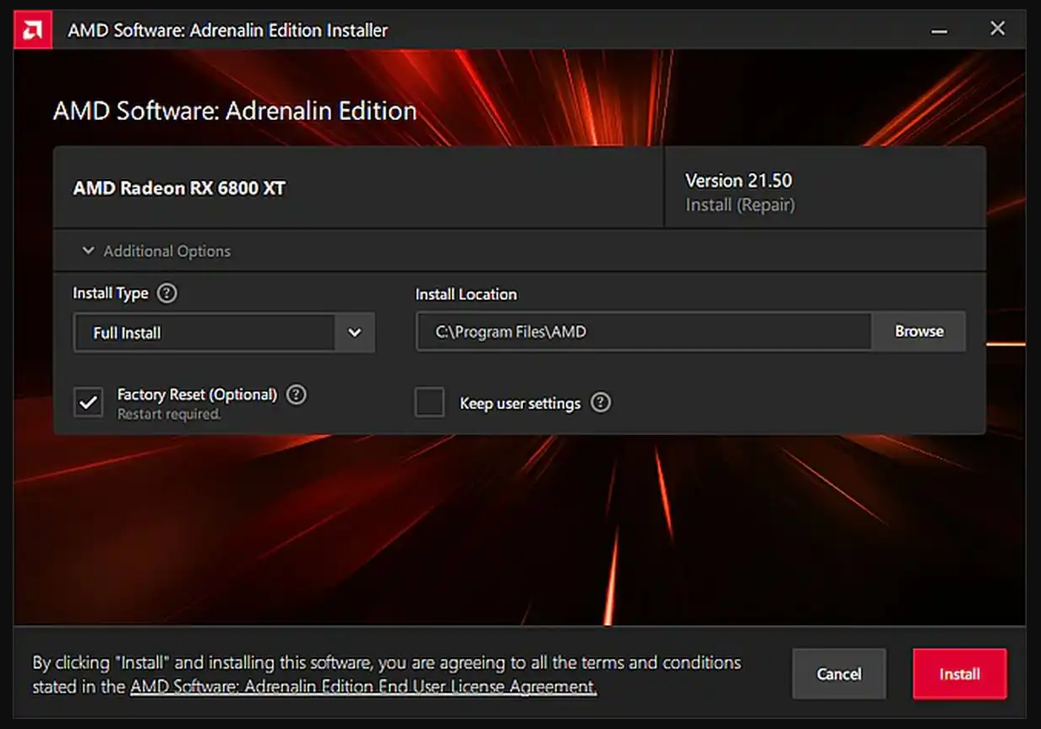The image size is (1041, 729).
Task: Click the AMD logo in title bar
Action: pos(33,30)
